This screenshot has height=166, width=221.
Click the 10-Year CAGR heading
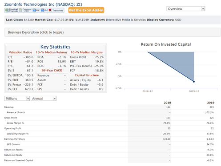click(52, 71)
